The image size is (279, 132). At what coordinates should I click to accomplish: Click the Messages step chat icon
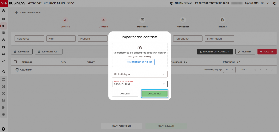pyautogui.click(x=142, y=20)
